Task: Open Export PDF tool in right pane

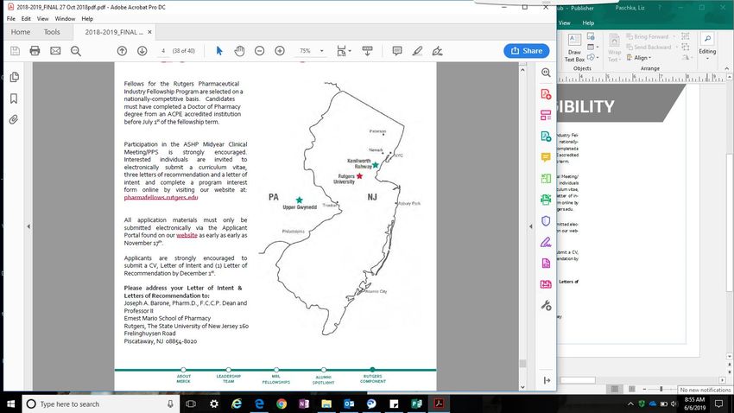Action: [546, 137]
